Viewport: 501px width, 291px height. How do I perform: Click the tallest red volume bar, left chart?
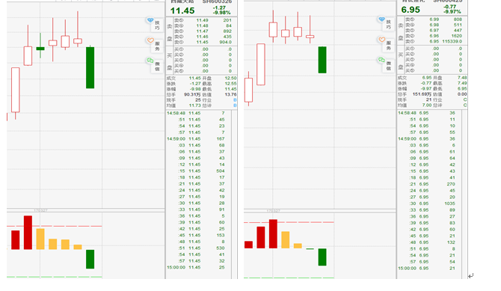[28, 233]
